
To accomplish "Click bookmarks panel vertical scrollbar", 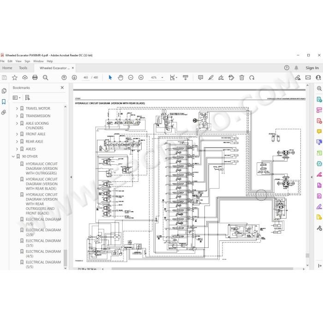I will (x=66, y=257).
